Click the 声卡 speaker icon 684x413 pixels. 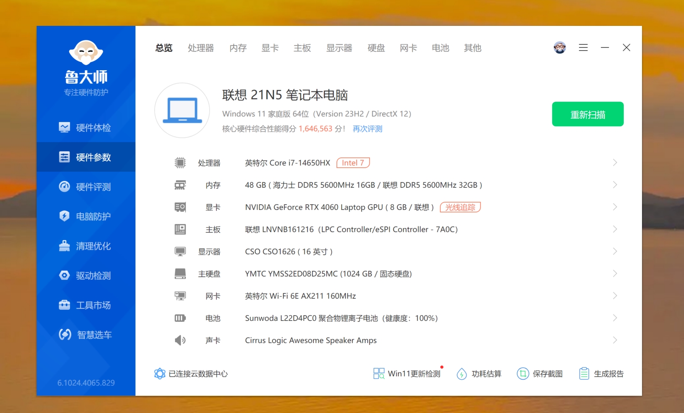click(180, 340)
